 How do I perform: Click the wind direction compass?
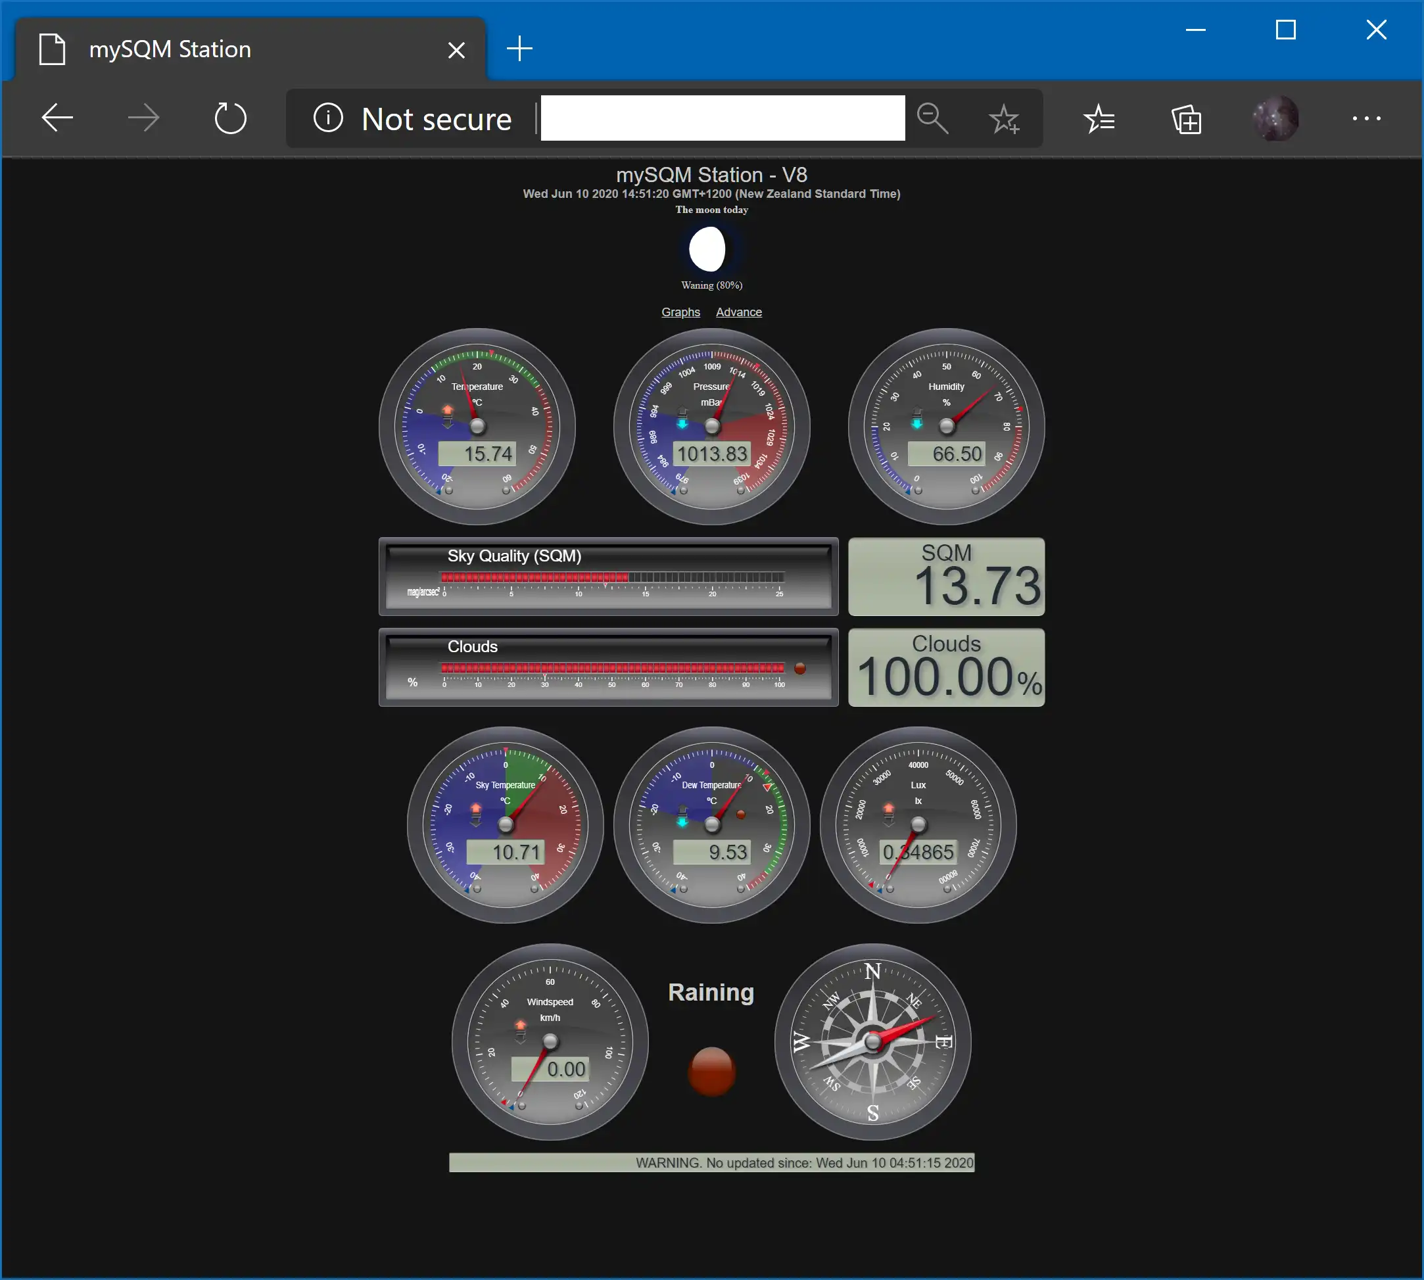[872, 1041]
